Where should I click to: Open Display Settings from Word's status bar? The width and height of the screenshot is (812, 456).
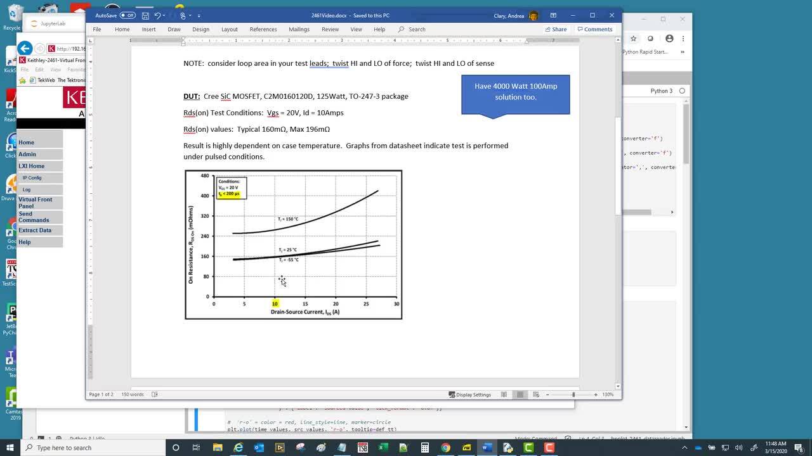click(469, 394)
